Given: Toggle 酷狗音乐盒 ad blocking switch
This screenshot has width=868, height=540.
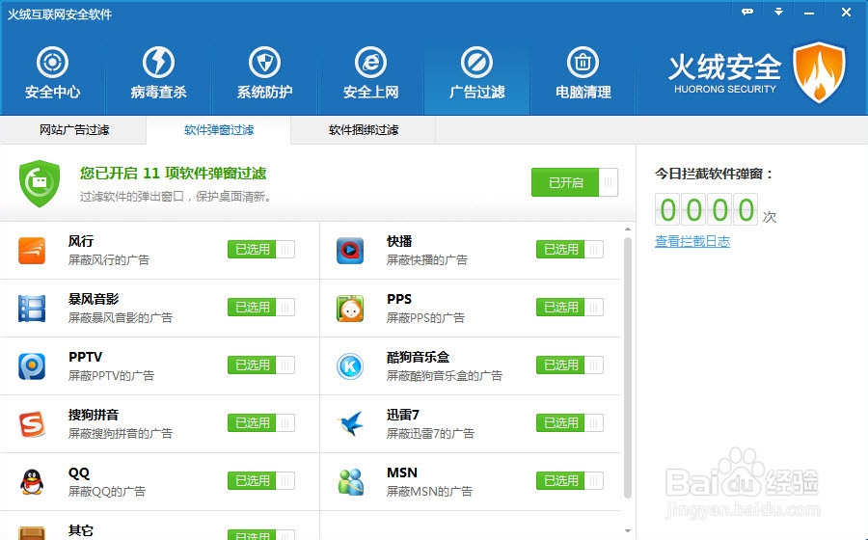Looking at the screenshot, I should (x=570, y=365).
